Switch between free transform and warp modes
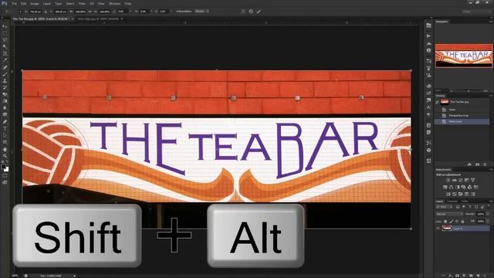This screenshot has height=278, width=494. coord(243,12)
